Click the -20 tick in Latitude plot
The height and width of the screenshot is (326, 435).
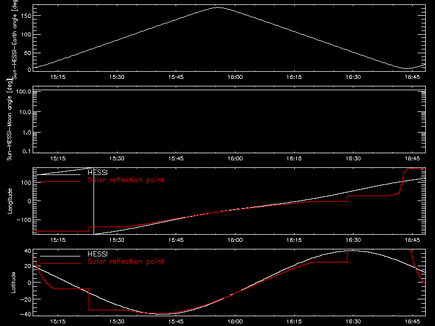[x=26, y=299]
